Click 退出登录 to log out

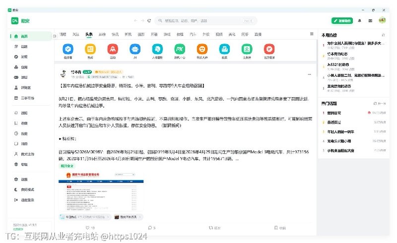click(x=30, y=200)
